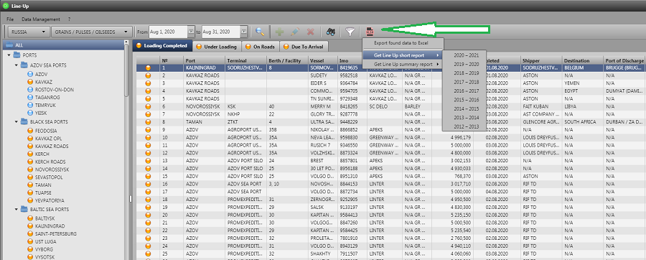Viewport: 646px width, 260px height.
Task: Select KAVKAZ ROADS in the ports tree
Action: (52, 147)
